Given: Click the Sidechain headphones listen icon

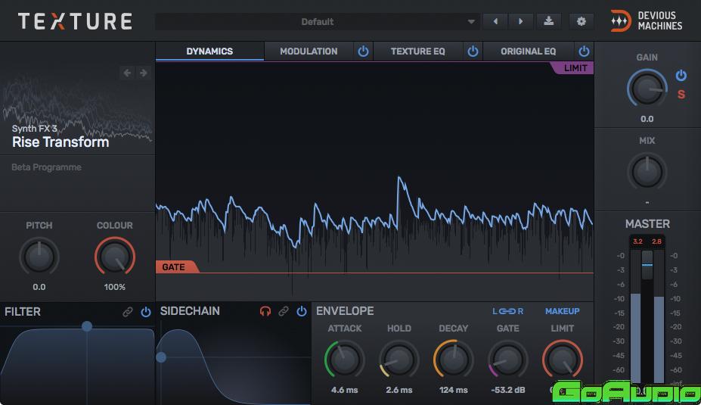Looking at the screenshot, I should (265, 311).
